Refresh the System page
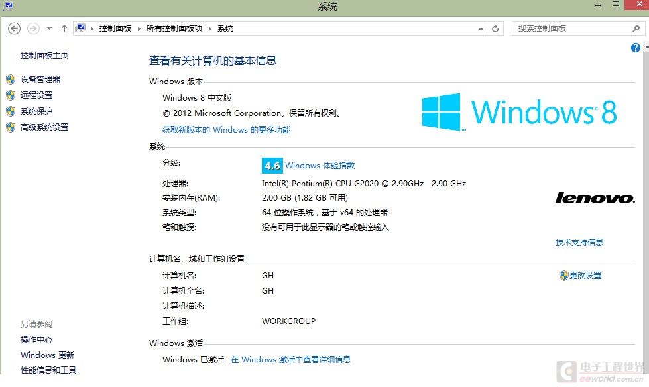This screenshot has width=649, height=387. pos(495,28)
